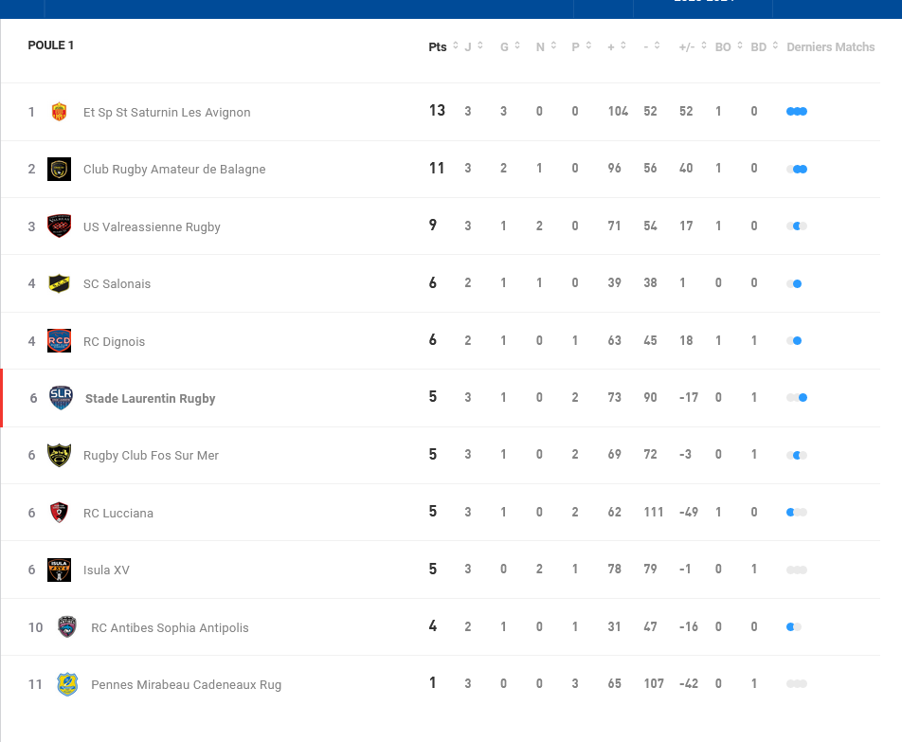Screen dimensions: 902x742
Task: Click the Isula XV club logo
Action: pos(59,570)
